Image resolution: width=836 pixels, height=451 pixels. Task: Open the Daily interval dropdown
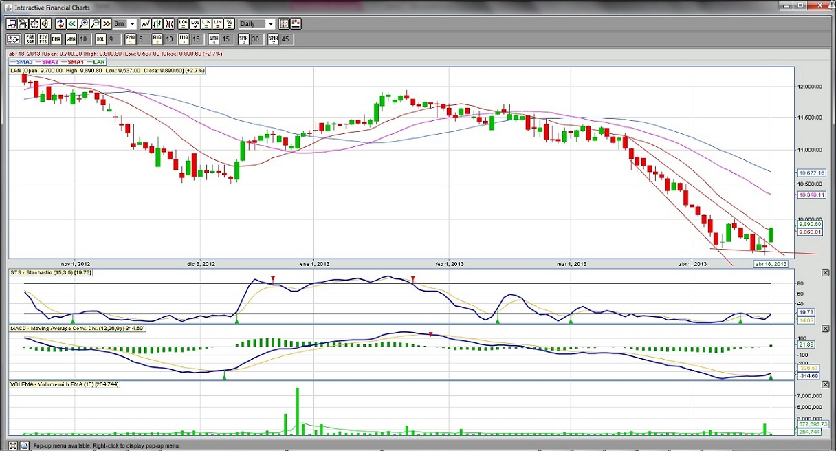click(x=270, y=24)
